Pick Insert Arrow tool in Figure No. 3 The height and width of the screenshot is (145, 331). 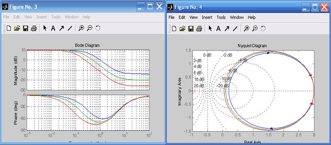[x=62, y=28]
